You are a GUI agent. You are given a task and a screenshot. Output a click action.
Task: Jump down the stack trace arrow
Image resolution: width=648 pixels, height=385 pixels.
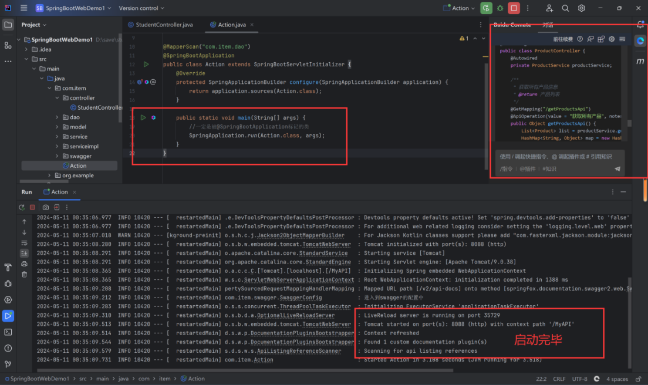coord(25,232)
